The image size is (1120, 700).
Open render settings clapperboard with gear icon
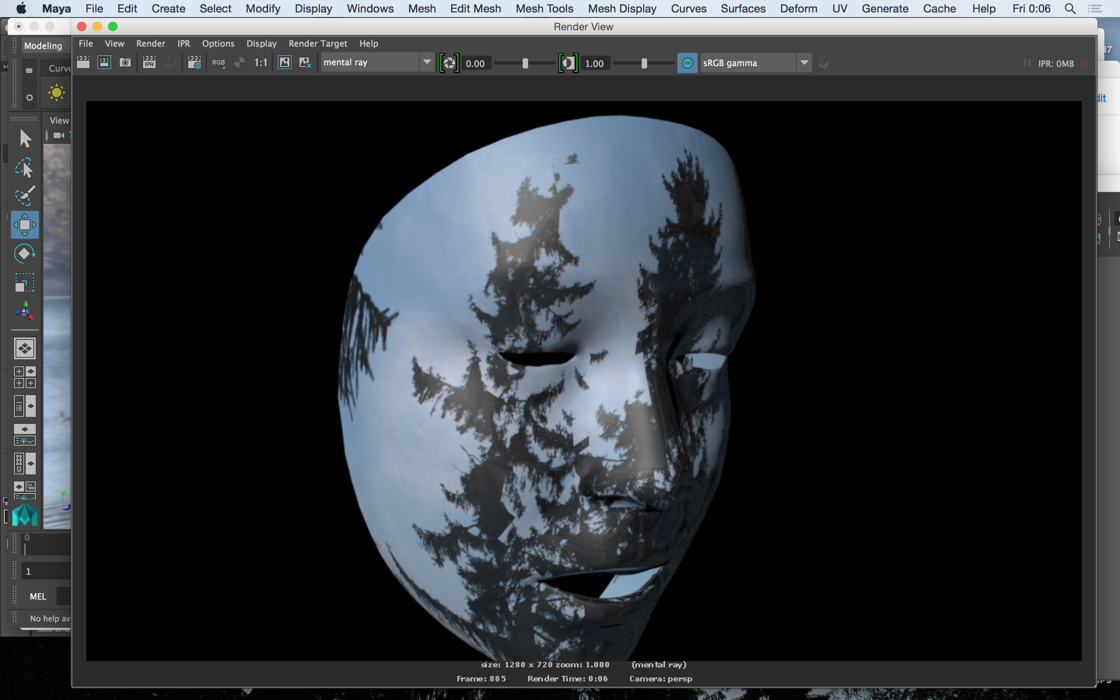[x=194, y=63]
